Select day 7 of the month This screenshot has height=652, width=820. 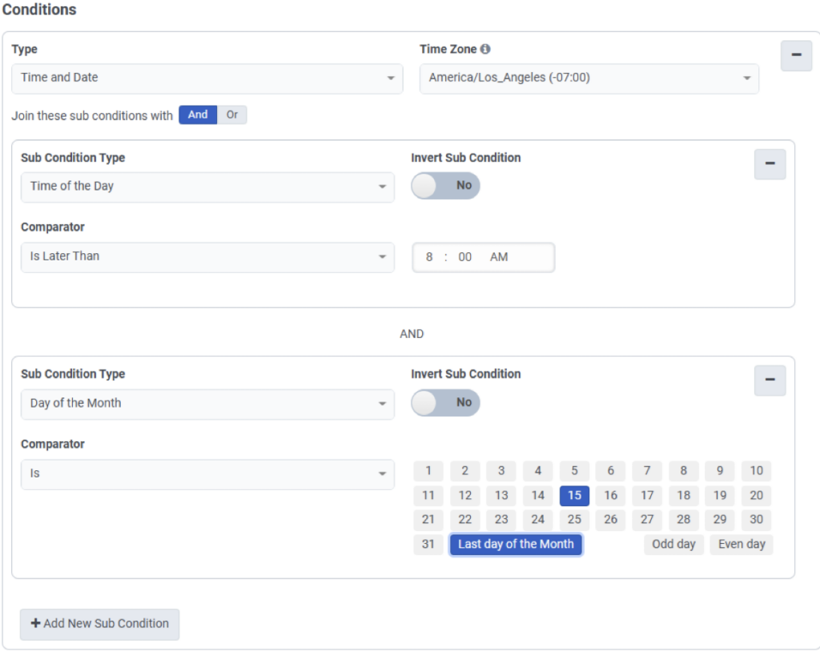(x=647, y=471)
